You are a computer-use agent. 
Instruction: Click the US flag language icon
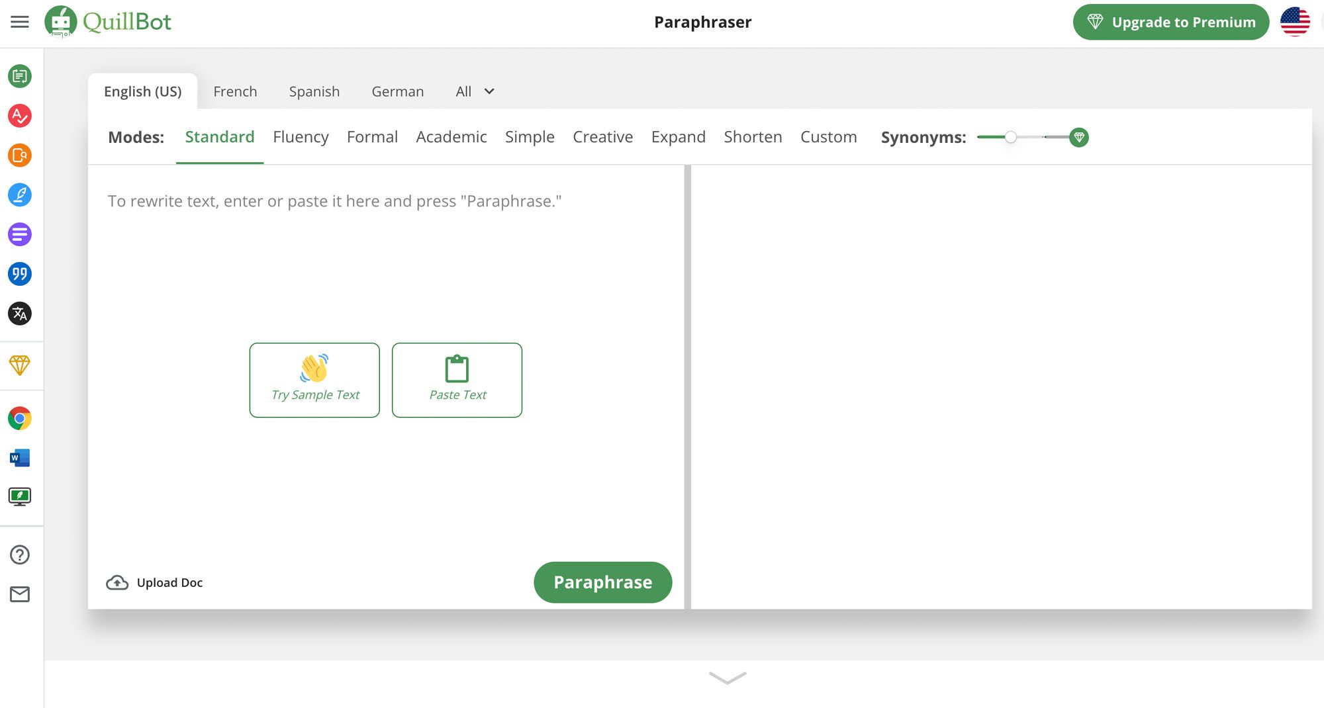click(x=1295, y=22)
